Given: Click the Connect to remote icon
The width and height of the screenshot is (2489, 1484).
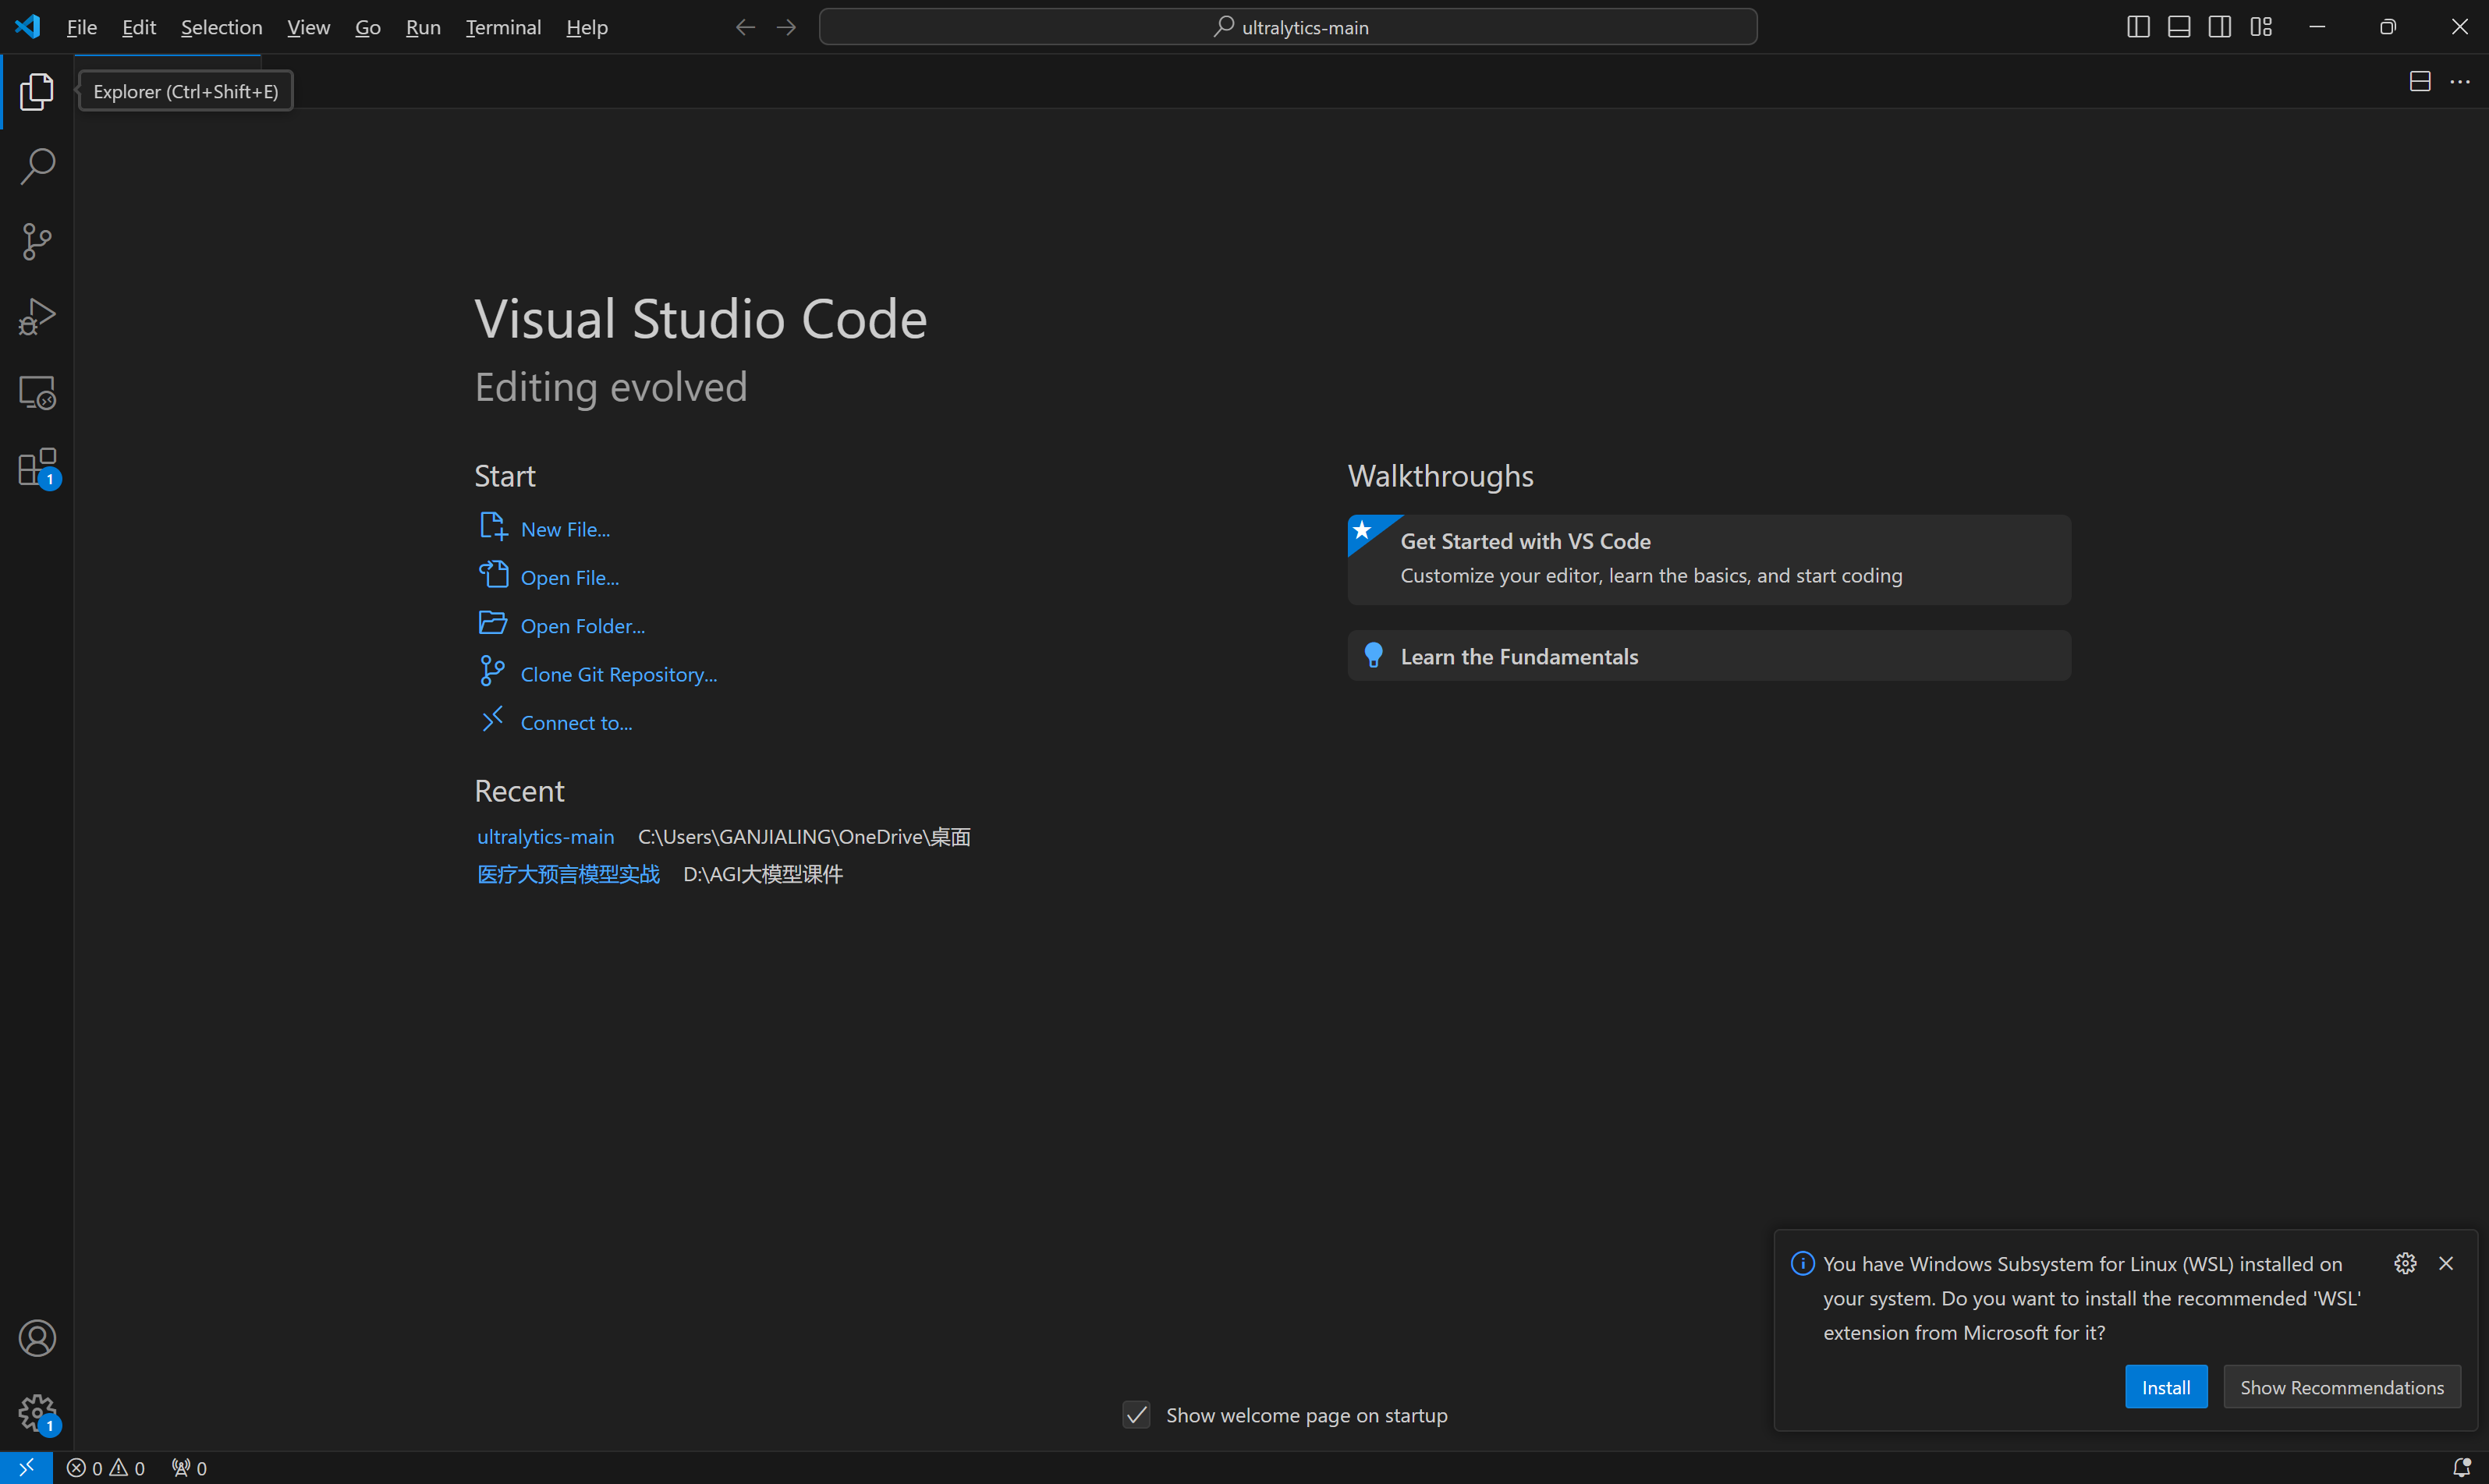Looking at the screenshot, I should (492, 719).
